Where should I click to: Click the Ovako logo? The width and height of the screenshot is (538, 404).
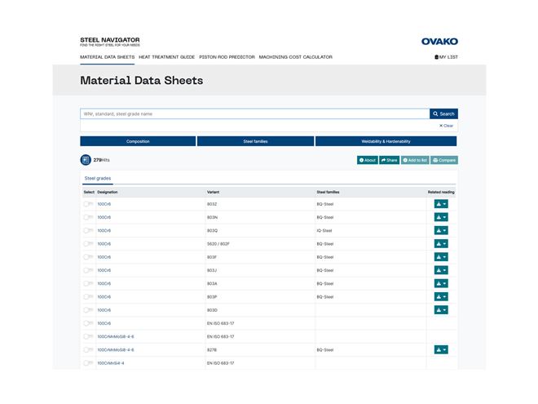[x=439, y=41]
